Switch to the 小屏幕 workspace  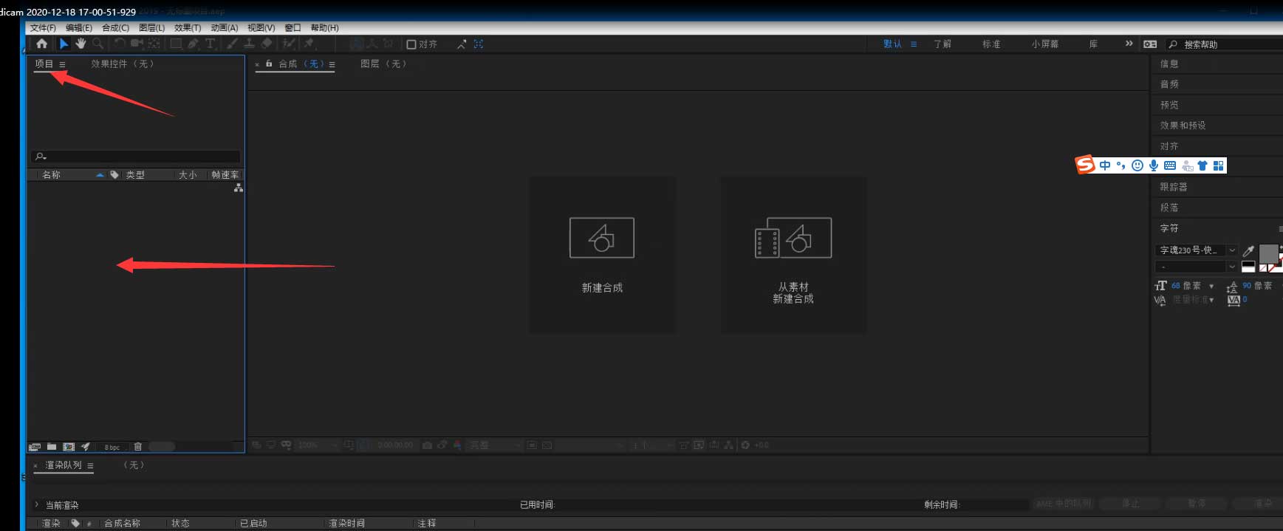click(x=1045, y=44)
